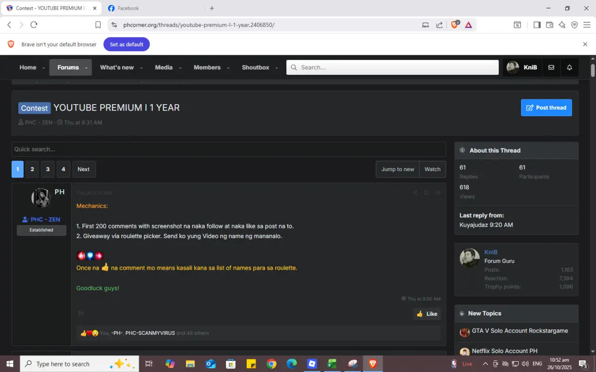This screenshot has width=596, height=372.
Task: Go to page 4 of the thread
Action: [63, 169]
